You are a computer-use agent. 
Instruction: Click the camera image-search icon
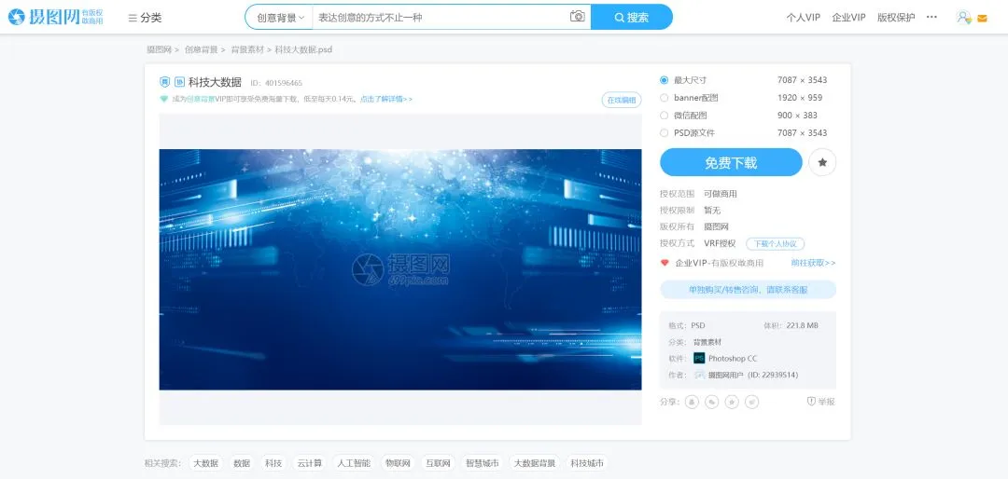(x=578, y=17)
